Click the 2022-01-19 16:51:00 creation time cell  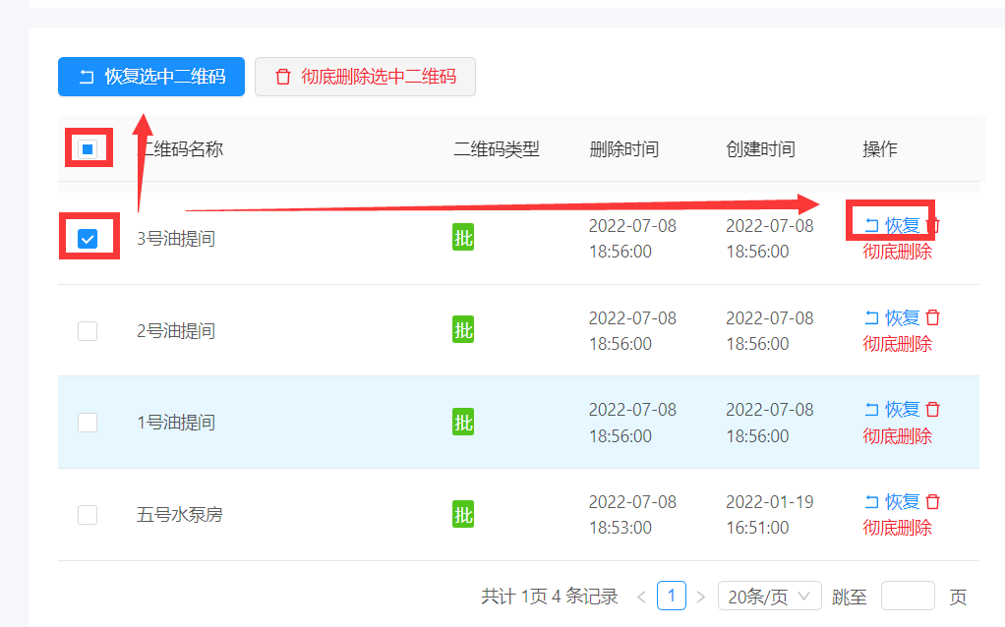[x=770, y=515]
